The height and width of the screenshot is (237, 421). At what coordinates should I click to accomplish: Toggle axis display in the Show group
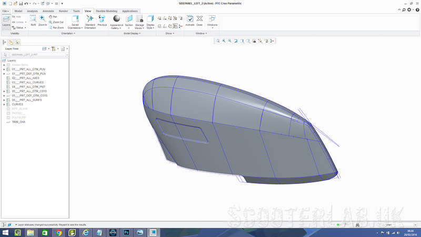pyautogui.click(x=165, y=18)
